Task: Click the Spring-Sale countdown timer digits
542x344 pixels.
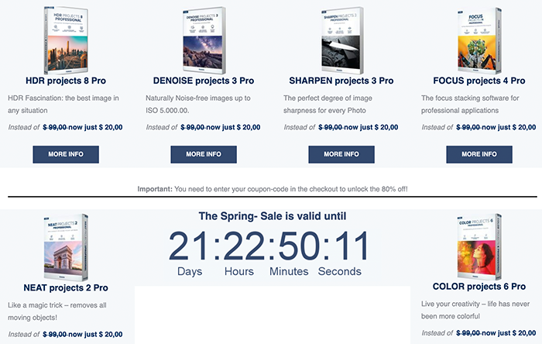Action: [269, 246]
